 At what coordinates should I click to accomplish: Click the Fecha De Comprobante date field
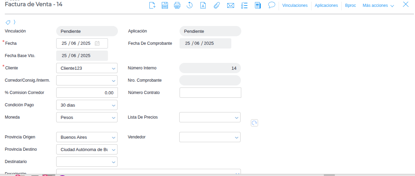point(205,43)
